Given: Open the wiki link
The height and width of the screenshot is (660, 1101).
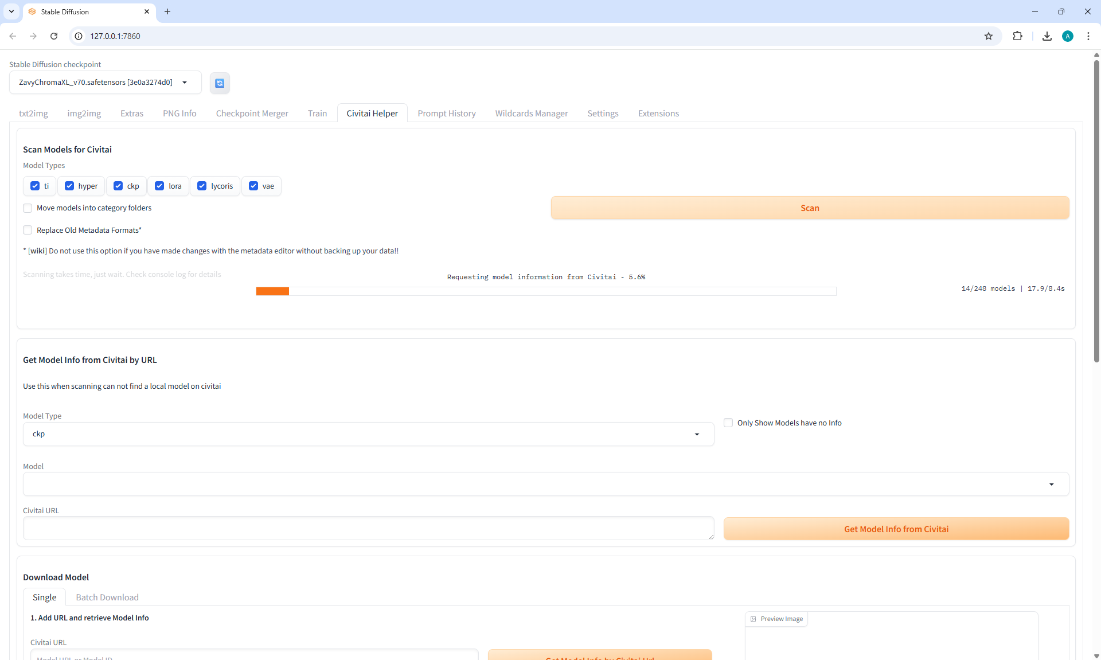Looking at the screenshot, I should tap(38, 251).
